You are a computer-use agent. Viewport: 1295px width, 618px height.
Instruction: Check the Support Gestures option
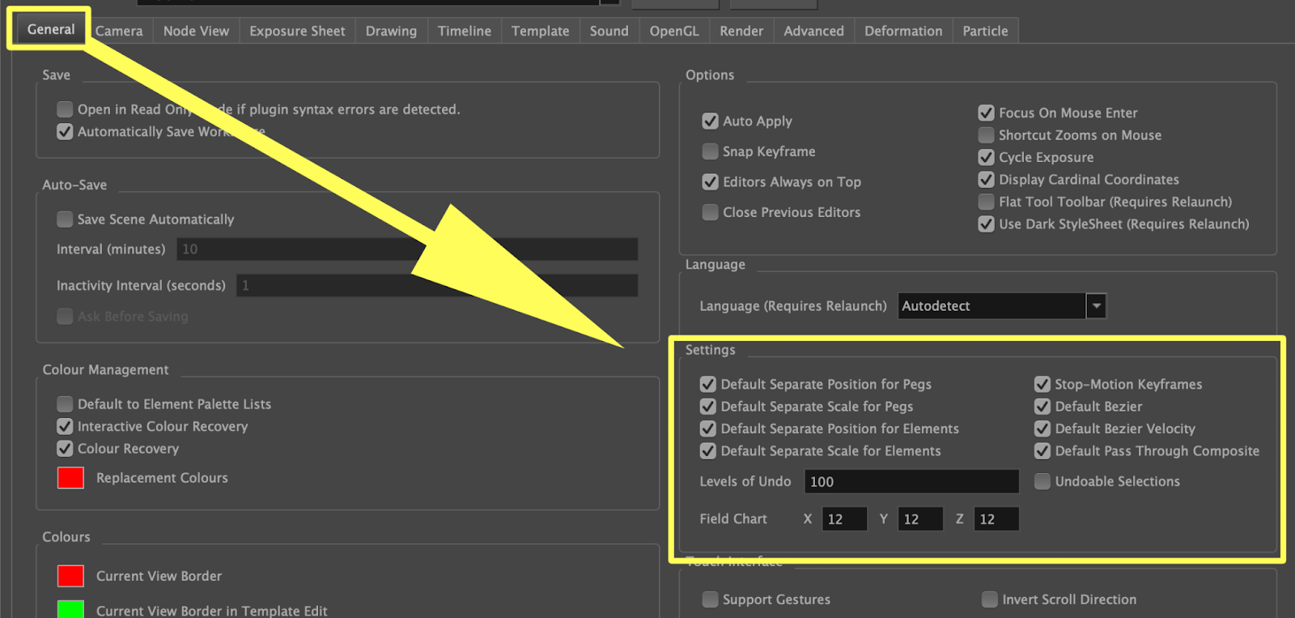[710, 599]
